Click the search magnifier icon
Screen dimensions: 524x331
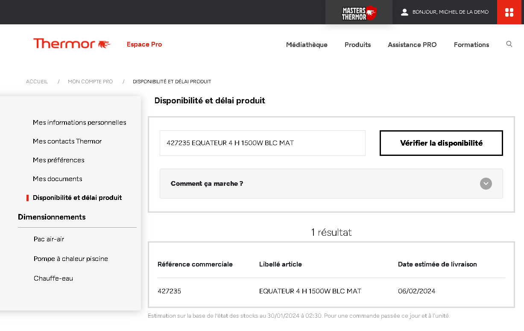pos(509,44)
